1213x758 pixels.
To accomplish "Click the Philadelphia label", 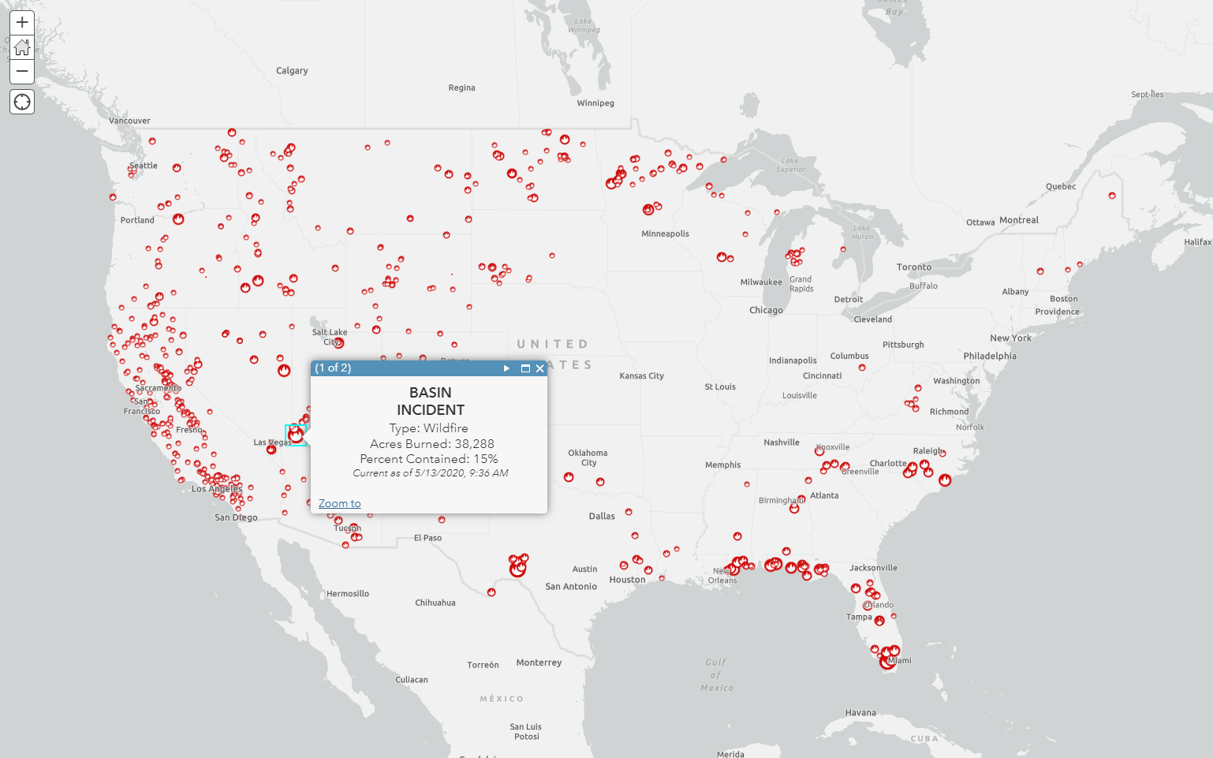I will 990,357.
